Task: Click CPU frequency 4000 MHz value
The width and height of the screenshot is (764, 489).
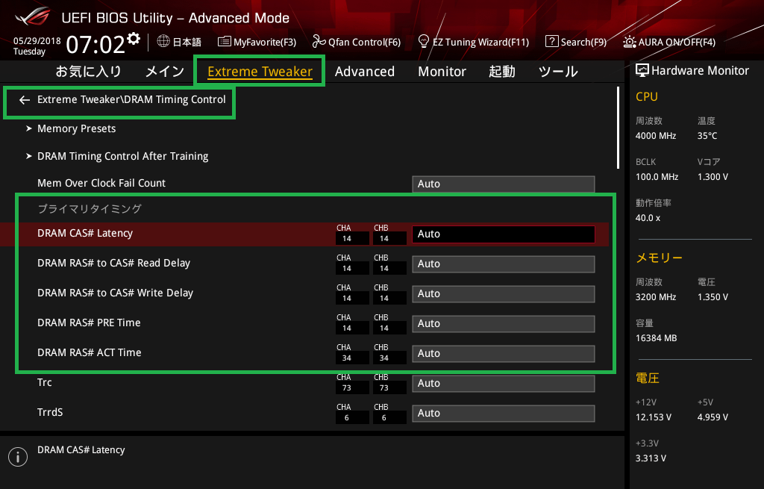Action: click(655, 136)
